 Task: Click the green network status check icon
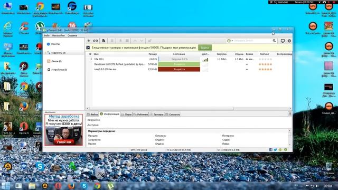click(x=286, y=149)
